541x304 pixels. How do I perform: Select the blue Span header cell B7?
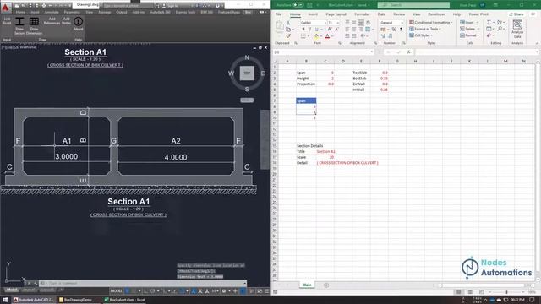pyautogui.click(x=306, y=100)
